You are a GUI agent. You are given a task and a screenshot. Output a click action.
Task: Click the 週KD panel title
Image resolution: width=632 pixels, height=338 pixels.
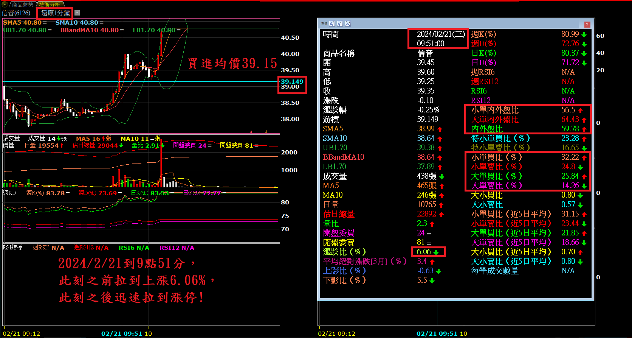9,193
